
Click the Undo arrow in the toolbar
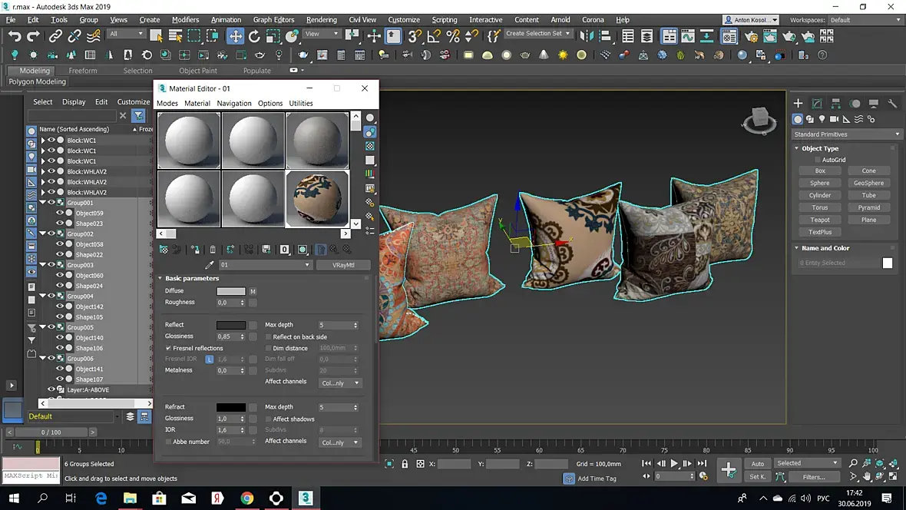click(x=15, y=36)
